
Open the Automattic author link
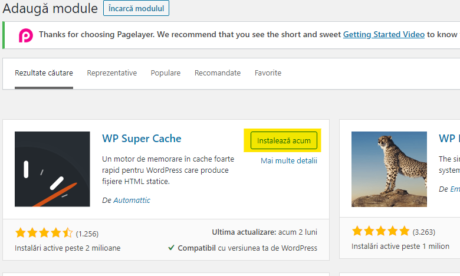click(x=132, y=201)
